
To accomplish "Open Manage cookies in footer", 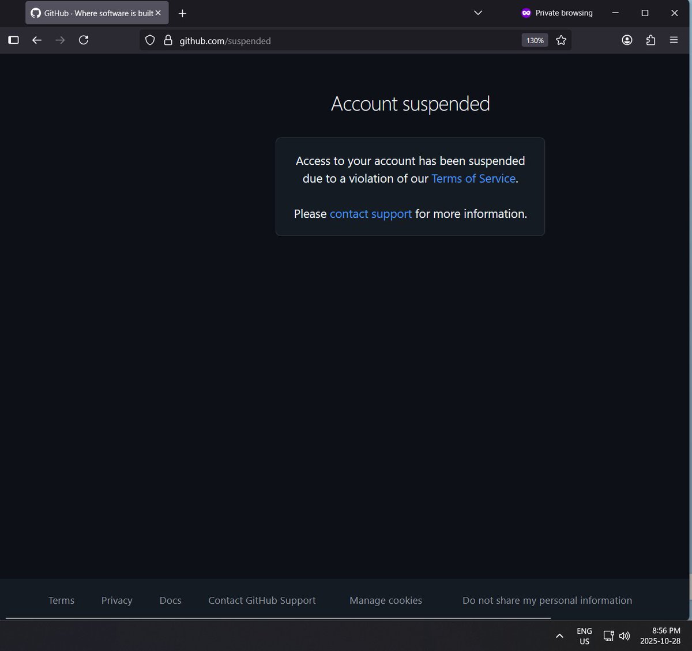I will click(386, 600).
